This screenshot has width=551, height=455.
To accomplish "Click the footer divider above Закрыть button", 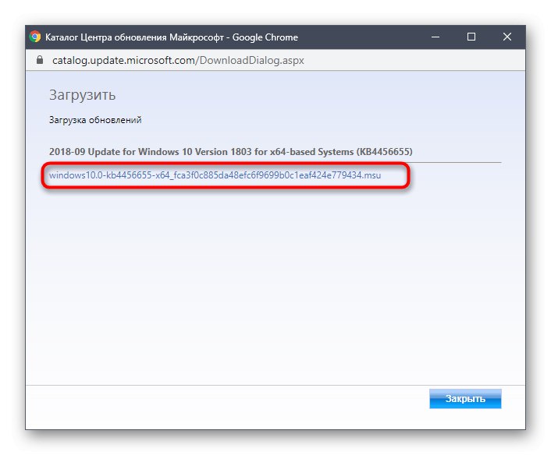I will tap(234, 385).
